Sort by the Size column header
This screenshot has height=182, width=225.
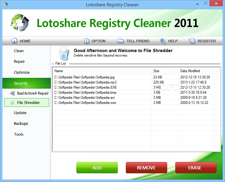click(165, 71)
